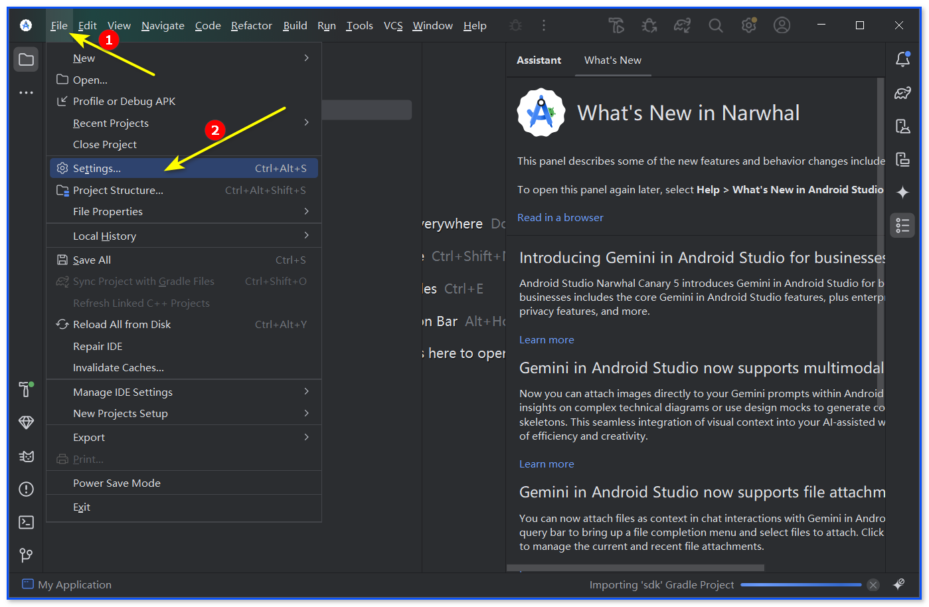Open the Gemini sparkle icon on right sidebar
The image size is (929, 607).
tap(902, 193)
